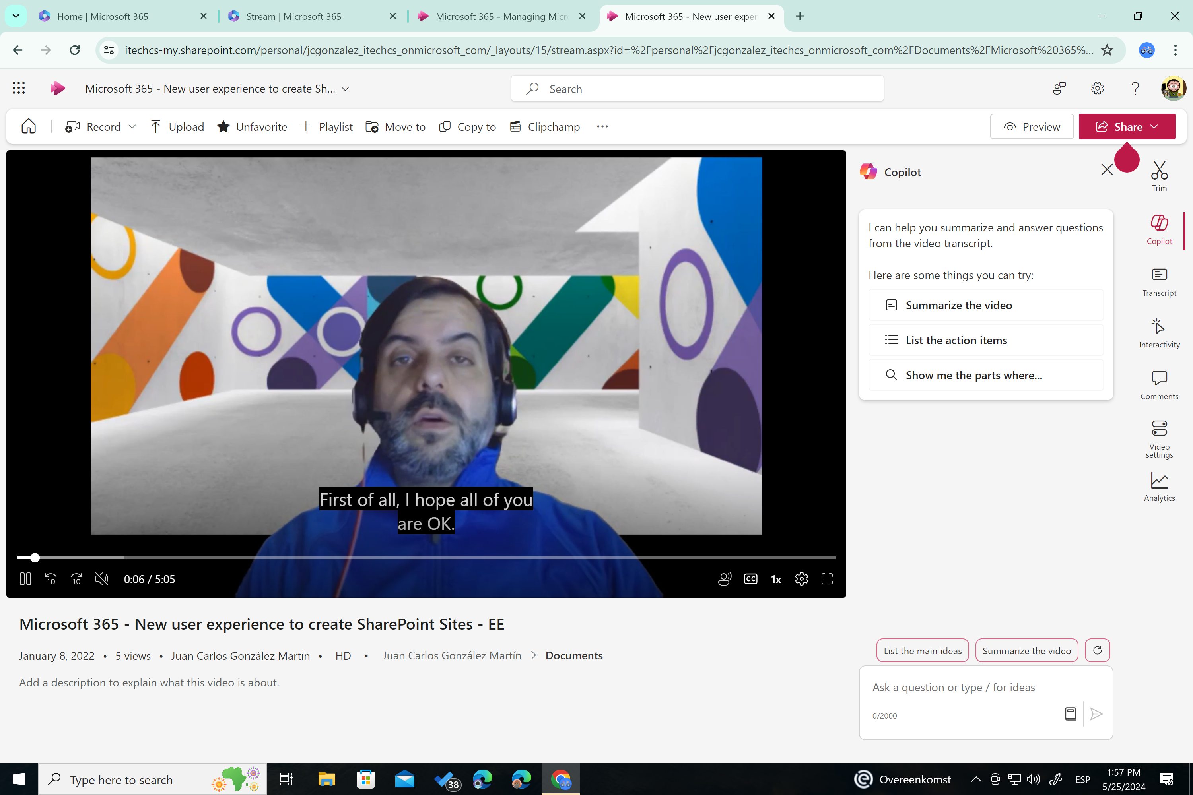Expand the Record dropdown

click(x=132, y=126)
